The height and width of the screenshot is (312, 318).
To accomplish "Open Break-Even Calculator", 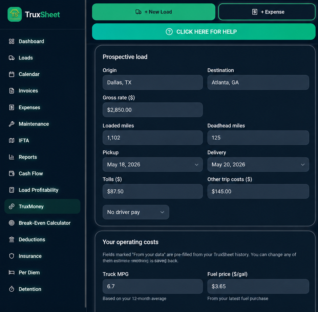I will [42, 223].
